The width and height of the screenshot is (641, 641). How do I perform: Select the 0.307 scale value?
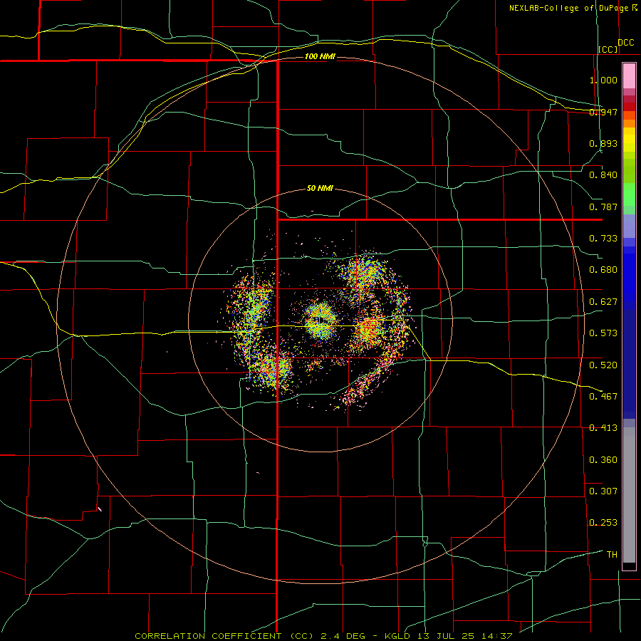pyautogui.click(x=603, y=491)
